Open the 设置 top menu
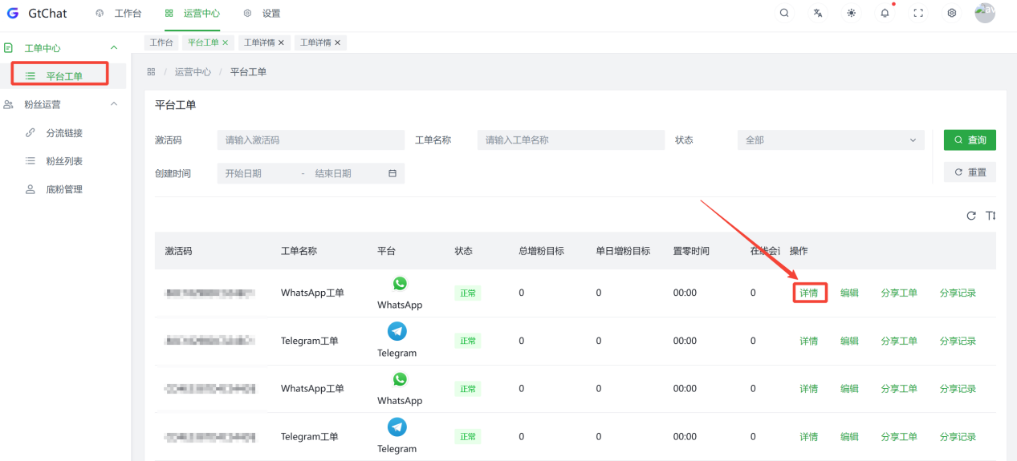Viewport: 1017px width, 461px height. (262, 14)
